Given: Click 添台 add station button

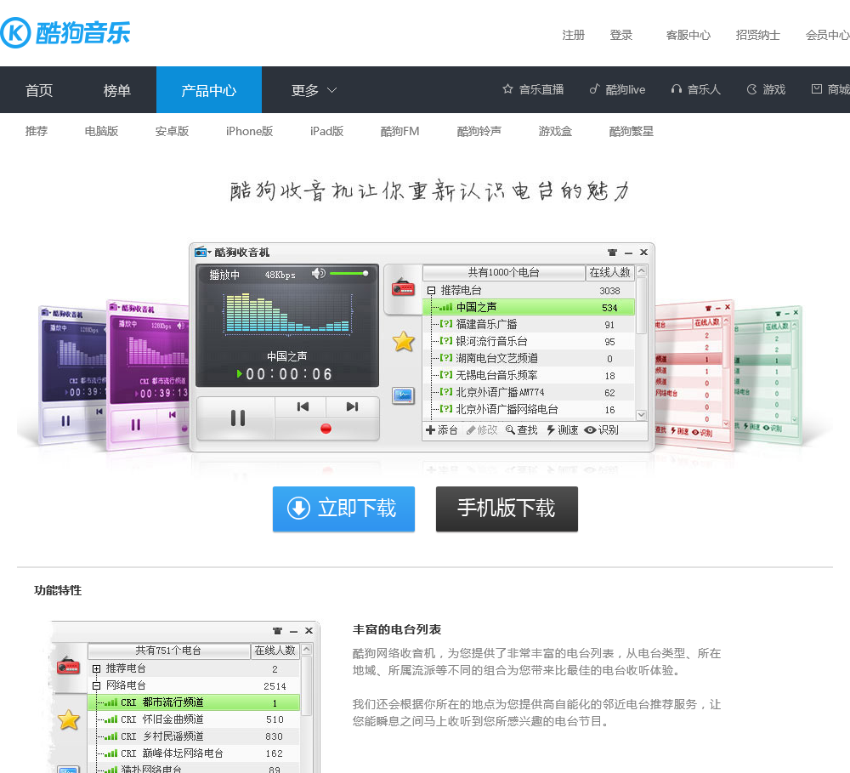Looking at the screenshot, I should (x=442, y=430).
